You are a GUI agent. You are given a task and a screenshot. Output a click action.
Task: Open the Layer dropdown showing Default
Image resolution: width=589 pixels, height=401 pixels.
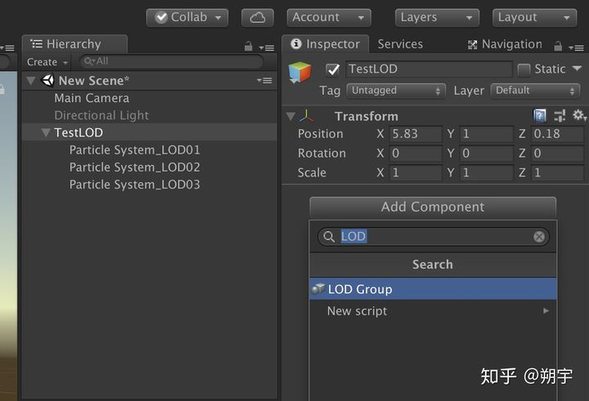[535, 91]
